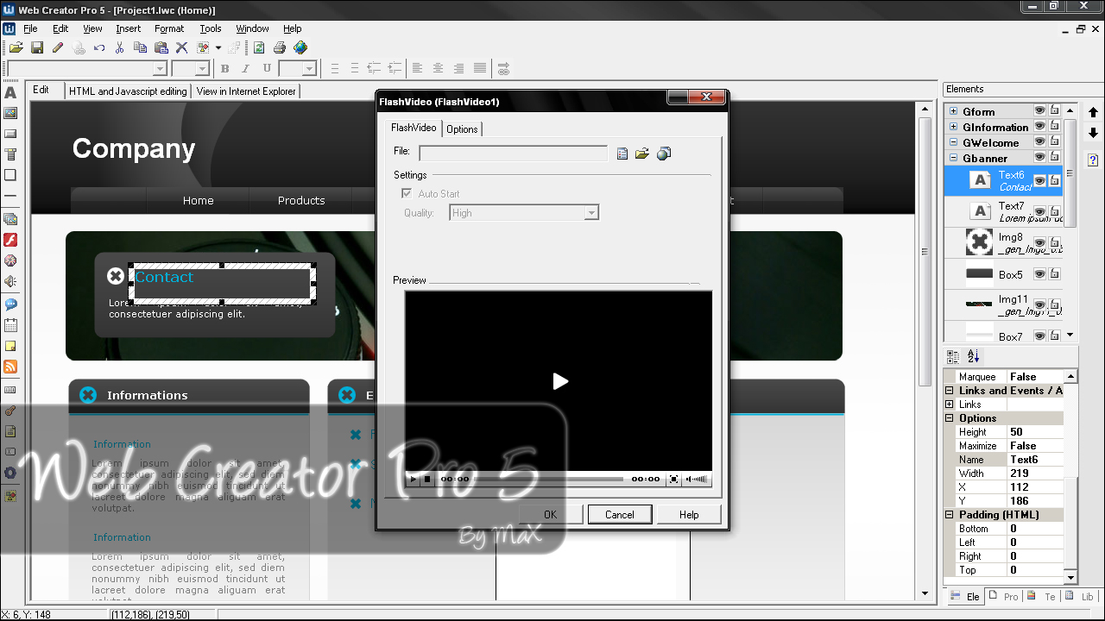Click the globe preview icon in the toolbar
The height and width of the screenshot is (621, 1105).
point(300,47)
